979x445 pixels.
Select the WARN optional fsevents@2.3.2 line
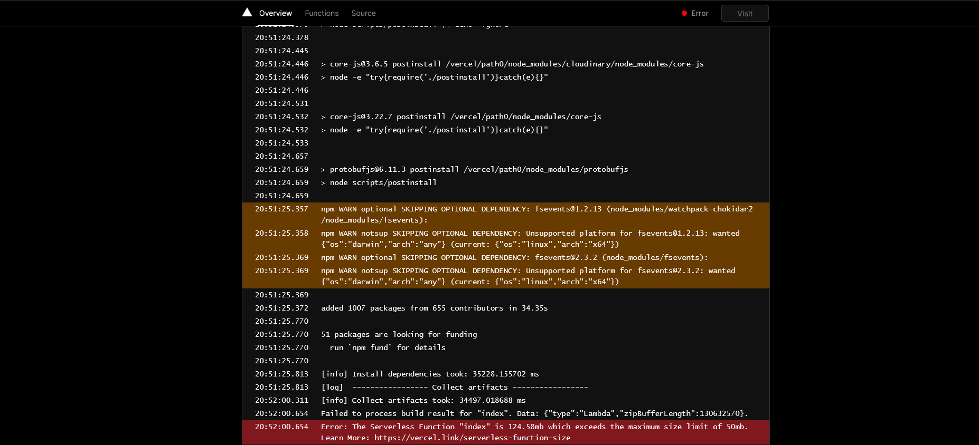506,257
